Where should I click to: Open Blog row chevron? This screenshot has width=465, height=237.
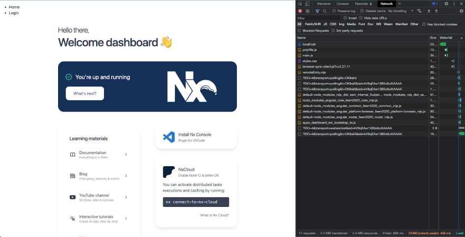coord(126,176)
